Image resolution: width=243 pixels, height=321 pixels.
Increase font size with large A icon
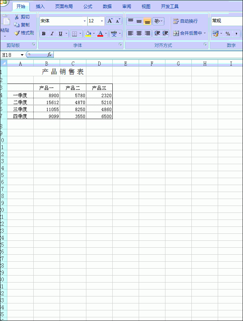tap(110, 21)
